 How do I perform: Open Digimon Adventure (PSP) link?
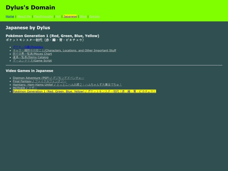[x=49, y=78]
